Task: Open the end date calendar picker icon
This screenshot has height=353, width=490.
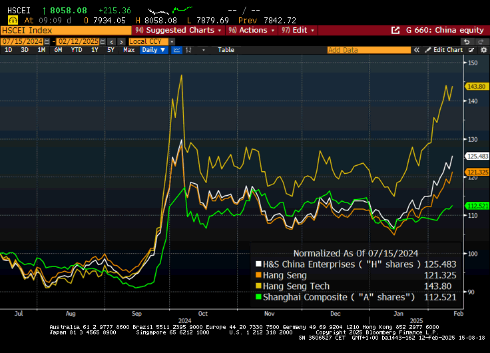Action: point(103,41)
